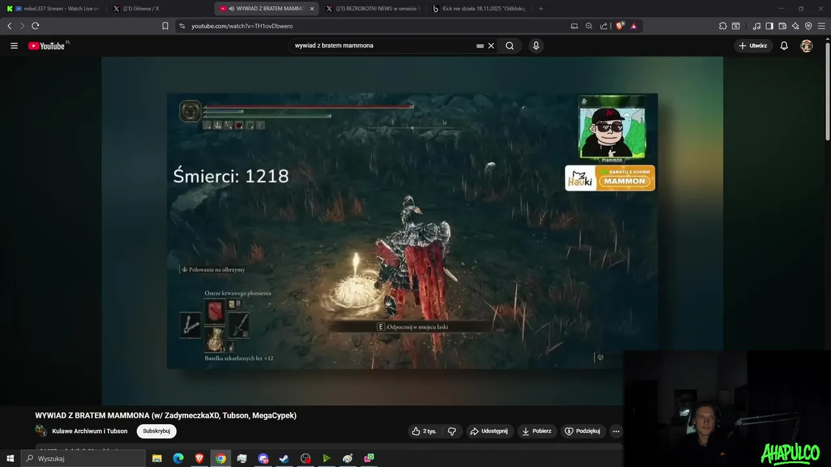
Task: Clear the YouTube search query
Action: 491,45
